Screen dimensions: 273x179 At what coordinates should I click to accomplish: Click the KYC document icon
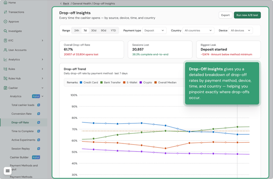(5, 41)
